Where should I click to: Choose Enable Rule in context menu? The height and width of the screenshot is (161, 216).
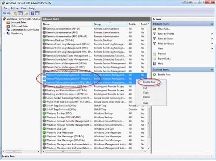pos(149,82)
